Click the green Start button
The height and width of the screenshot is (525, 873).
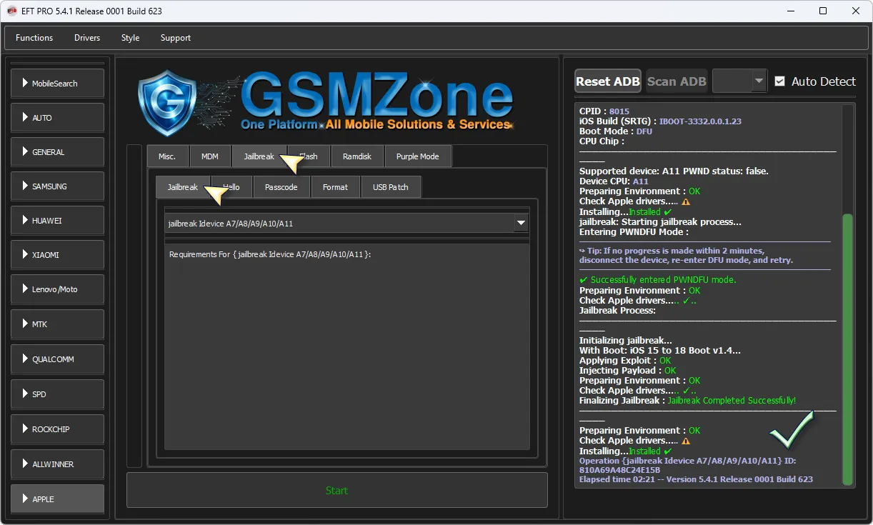336,490
